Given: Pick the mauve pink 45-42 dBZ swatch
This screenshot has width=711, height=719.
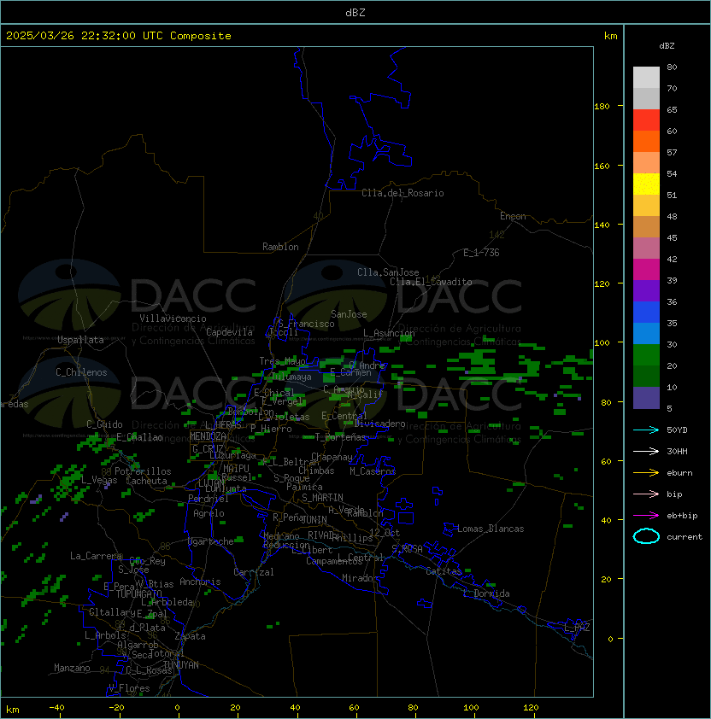Looking at the screenshot, I should (x=646, y=248).
